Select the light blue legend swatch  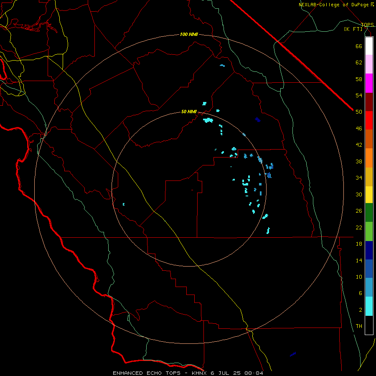coord(369,287)
